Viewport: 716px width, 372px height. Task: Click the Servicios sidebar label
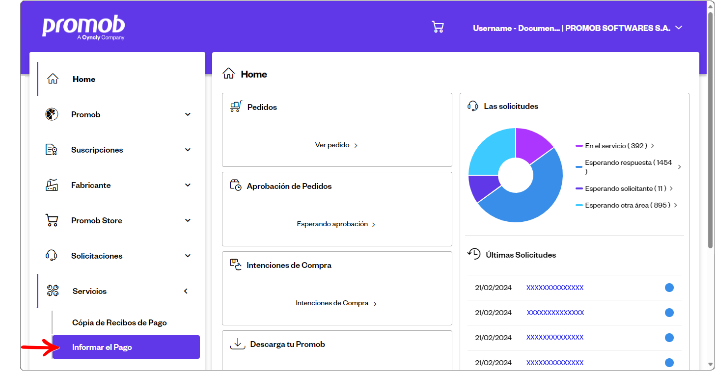coord(89,291)
